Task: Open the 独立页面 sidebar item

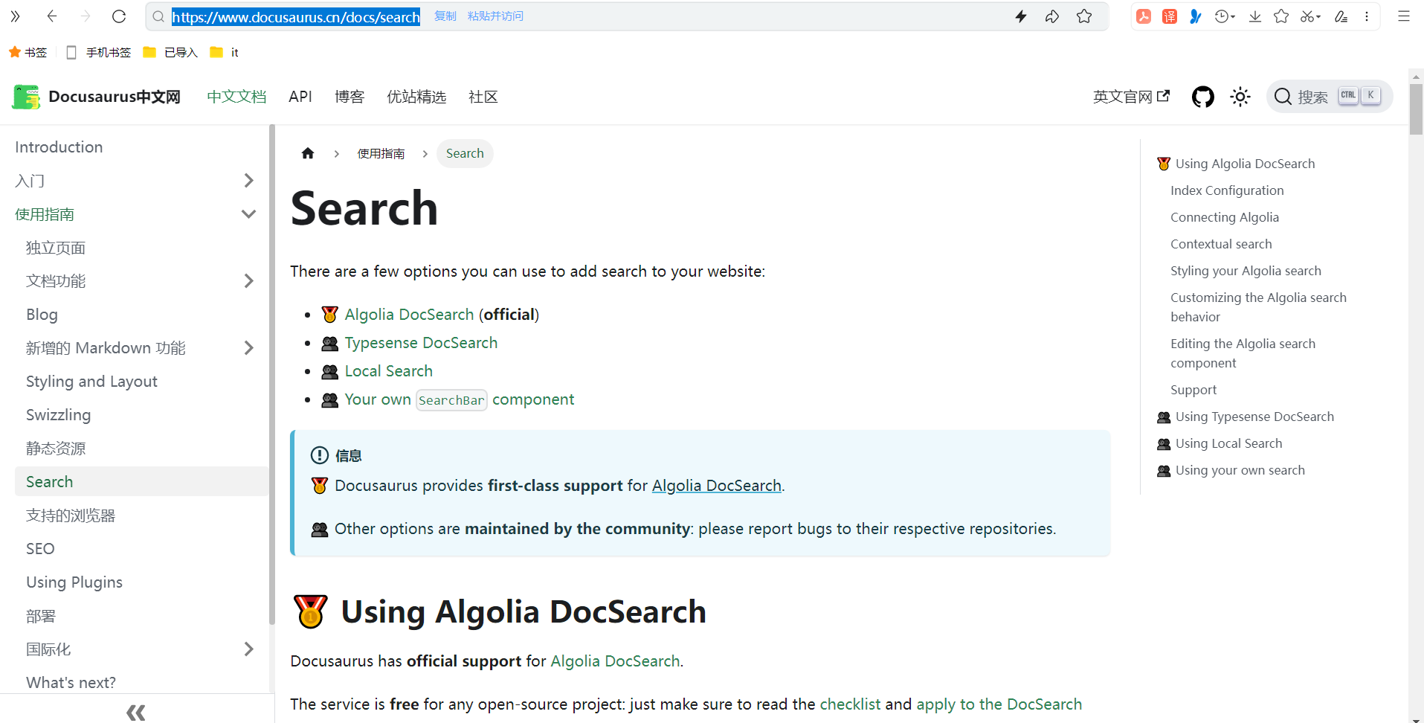Action: coord(56,248)
